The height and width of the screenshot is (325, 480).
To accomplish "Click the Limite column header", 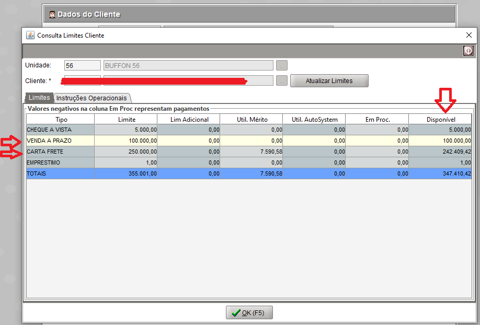I will pos(126,120).
